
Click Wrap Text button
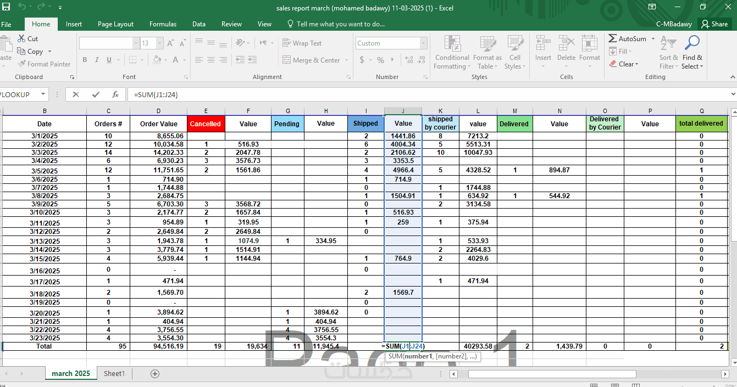tap(302, 43)
